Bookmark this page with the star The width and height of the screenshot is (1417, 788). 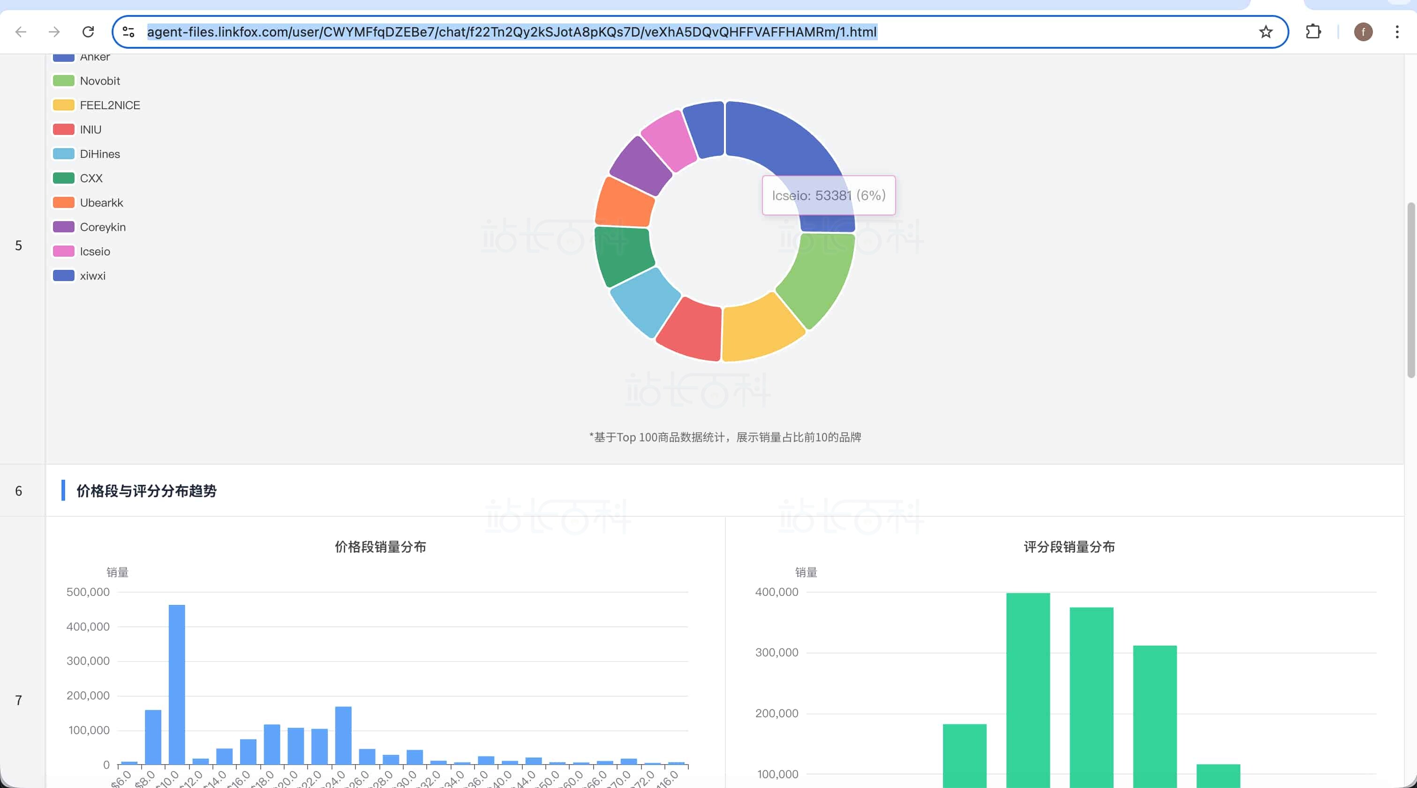click(1266, 32)
